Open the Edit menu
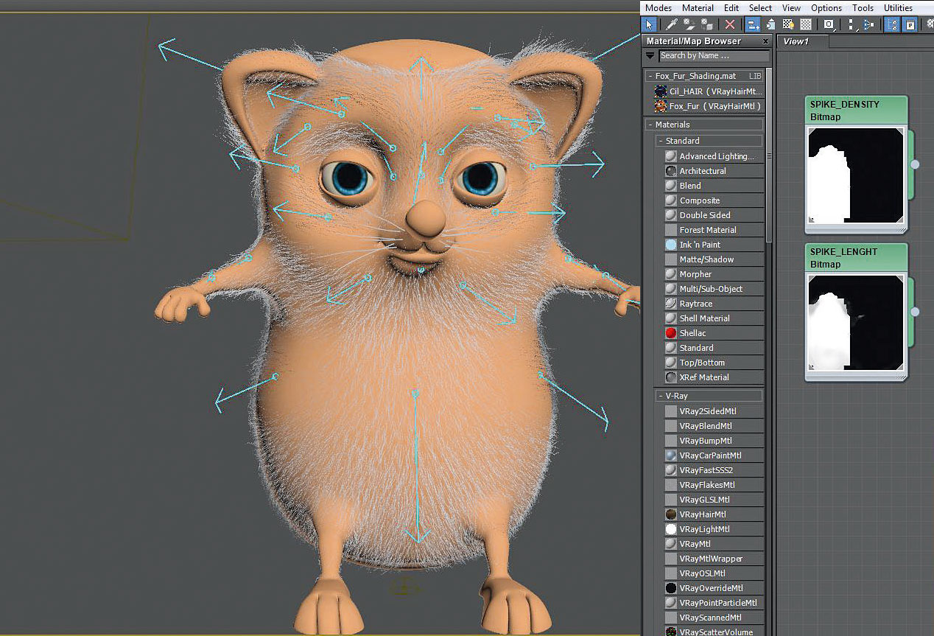Screen dimensions: 934x636 coord(731,8)
